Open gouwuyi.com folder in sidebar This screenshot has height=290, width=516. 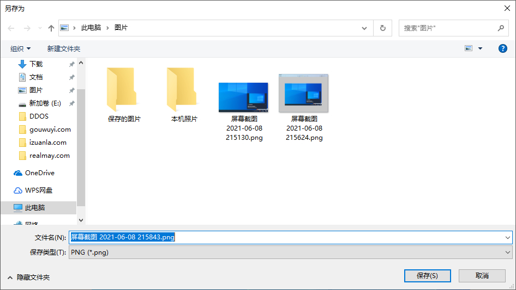[50, 129]
